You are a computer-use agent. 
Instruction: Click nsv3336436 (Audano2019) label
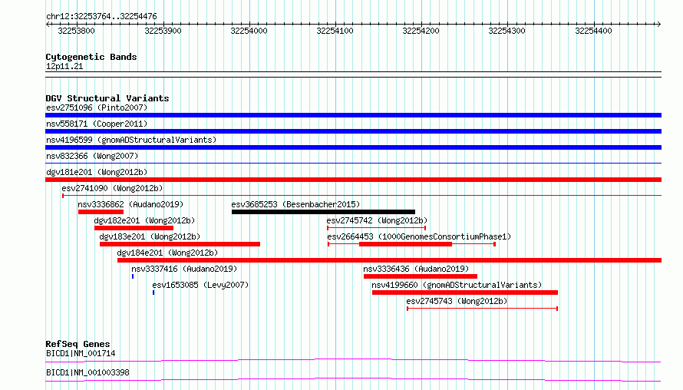[416, 269]
